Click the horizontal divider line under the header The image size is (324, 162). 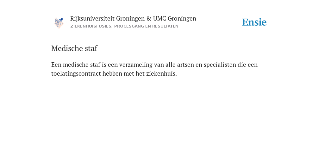pyautogui.click(x=162, y=36)
